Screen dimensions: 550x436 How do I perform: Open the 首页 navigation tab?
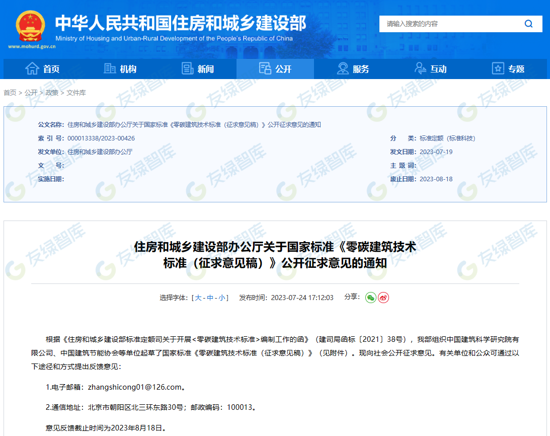(x=42, y=69)
